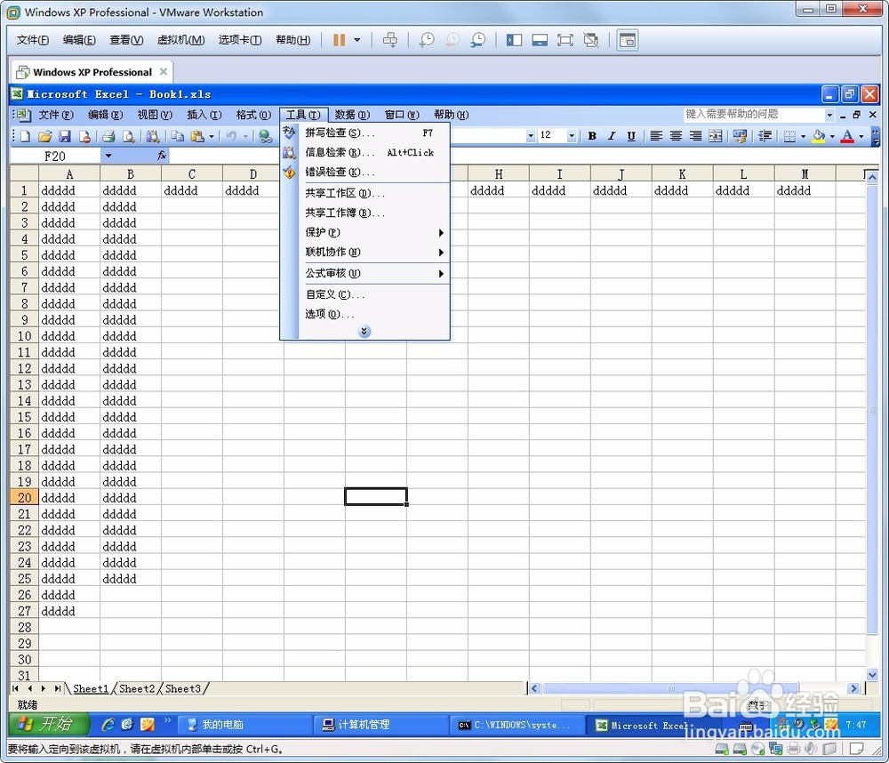Click the New workbook icon
The width and height of the screenshot is (889, 763).
coord(25,136)
